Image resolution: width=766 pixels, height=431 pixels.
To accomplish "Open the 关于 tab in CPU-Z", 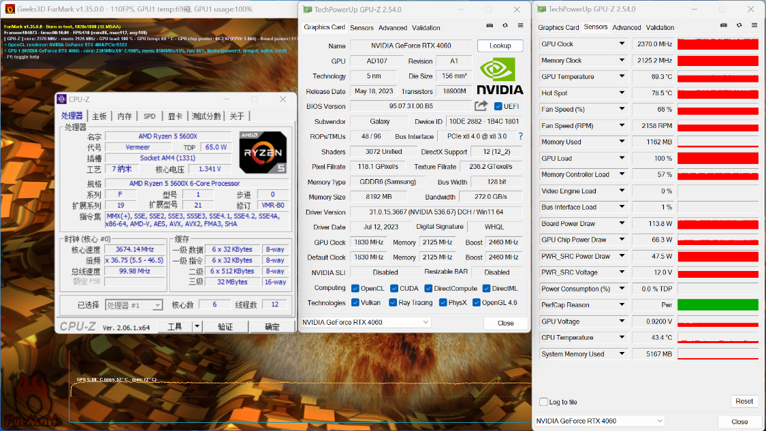I will 237,116.
